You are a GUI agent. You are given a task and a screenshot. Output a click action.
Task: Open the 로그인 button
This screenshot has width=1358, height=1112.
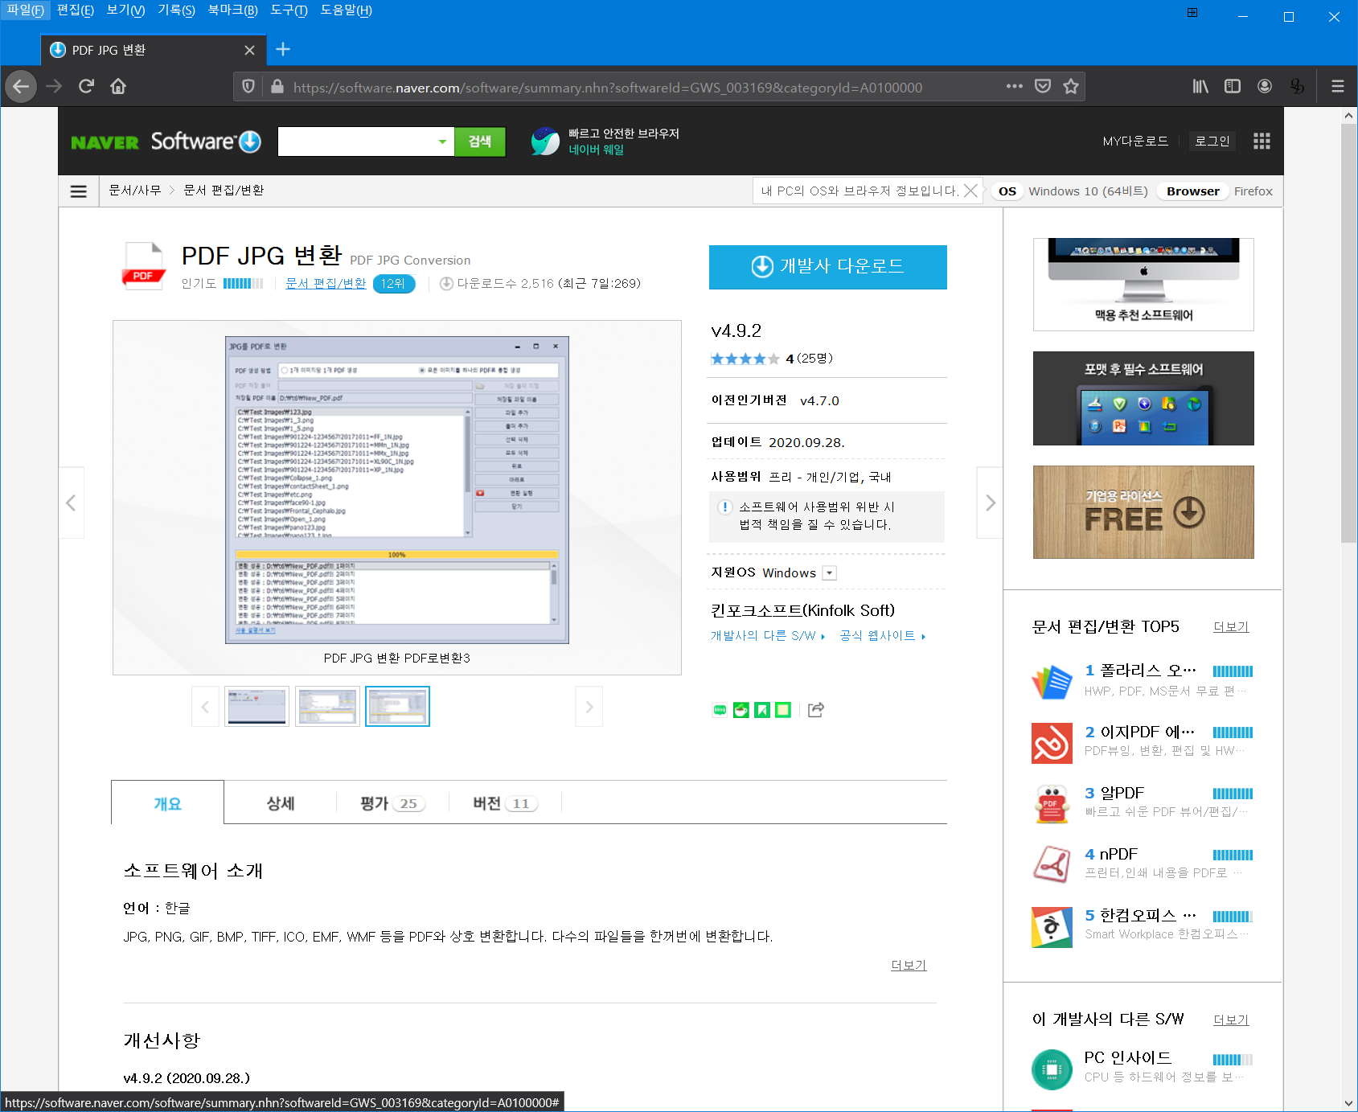click(x=1212, y=141)
